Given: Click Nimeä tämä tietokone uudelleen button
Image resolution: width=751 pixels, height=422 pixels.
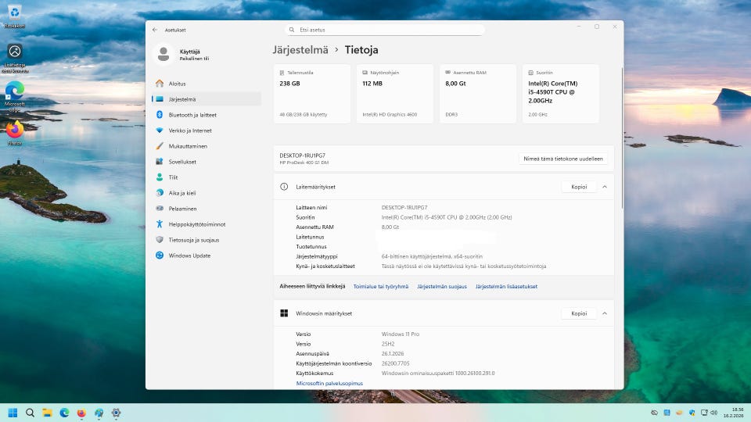Looking at the screenshot, I should [x=562, y=159].
